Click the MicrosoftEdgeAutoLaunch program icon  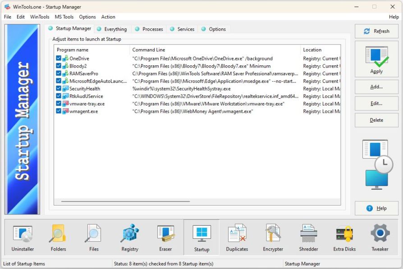[65, 81]
